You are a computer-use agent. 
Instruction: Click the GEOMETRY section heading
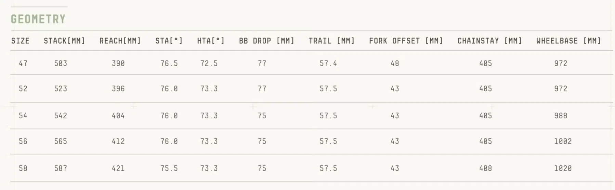(38, 19)
